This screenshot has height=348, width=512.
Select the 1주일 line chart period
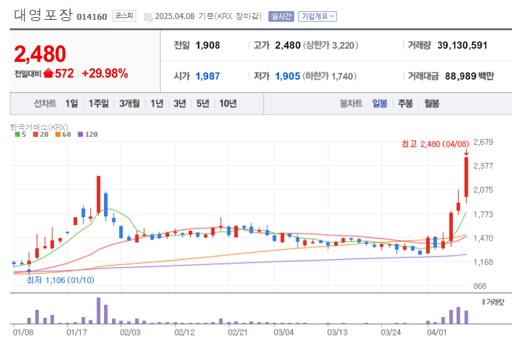click(x=99, y=103)
